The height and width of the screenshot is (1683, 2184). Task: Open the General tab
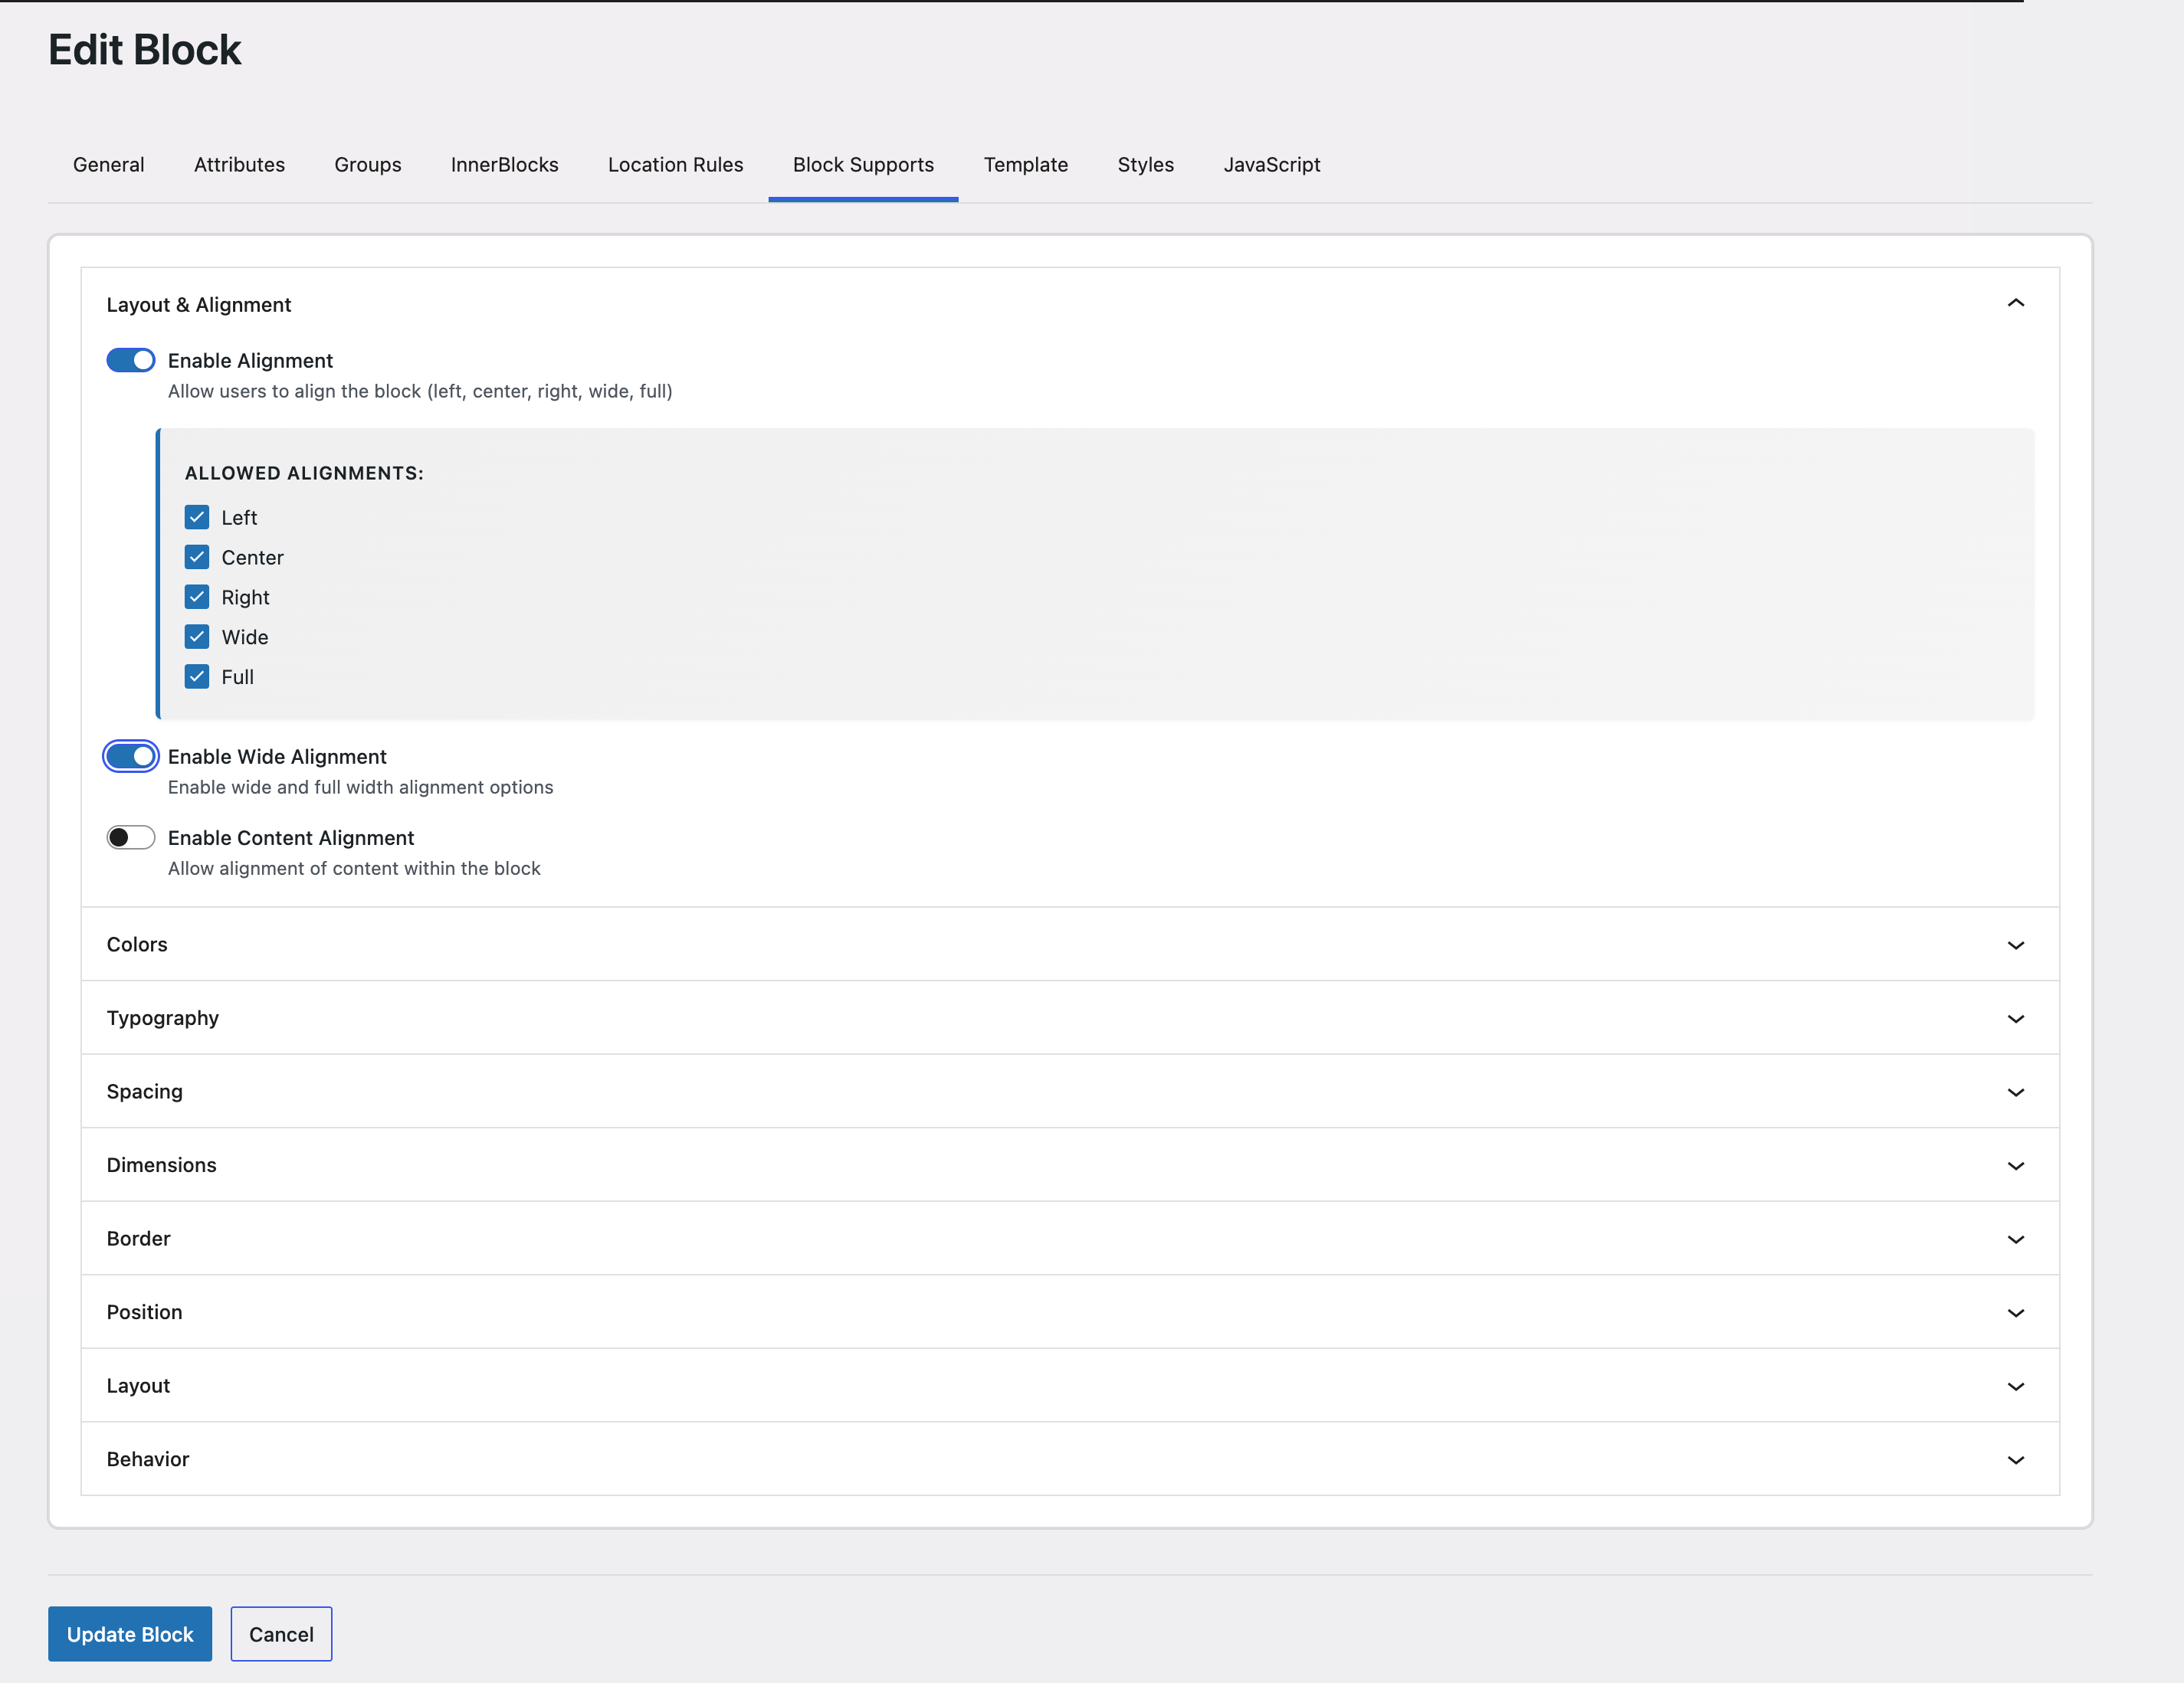pos(108,165)
